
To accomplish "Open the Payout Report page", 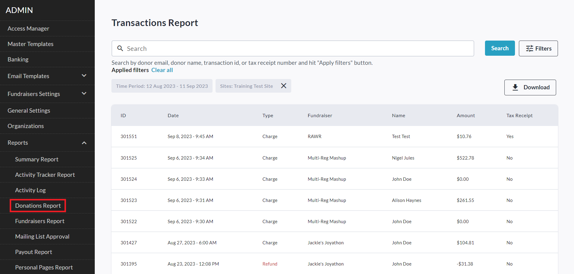I will coord(34,252).
